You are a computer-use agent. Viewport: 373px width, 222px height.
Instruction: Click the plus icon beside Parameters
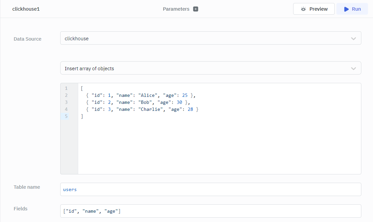tap(196, 9)
